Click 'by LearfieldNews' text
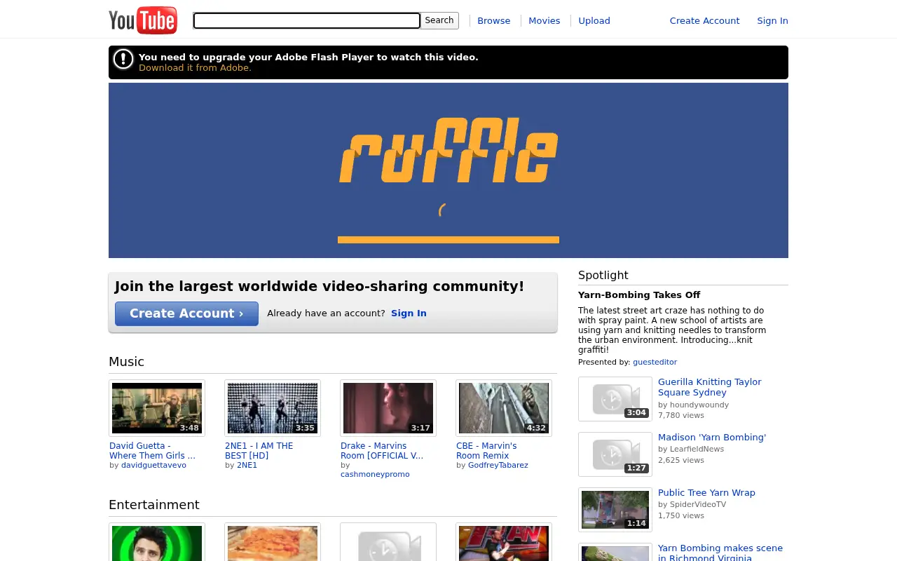This screenshot has height=561, width=897. click(691, 450)
